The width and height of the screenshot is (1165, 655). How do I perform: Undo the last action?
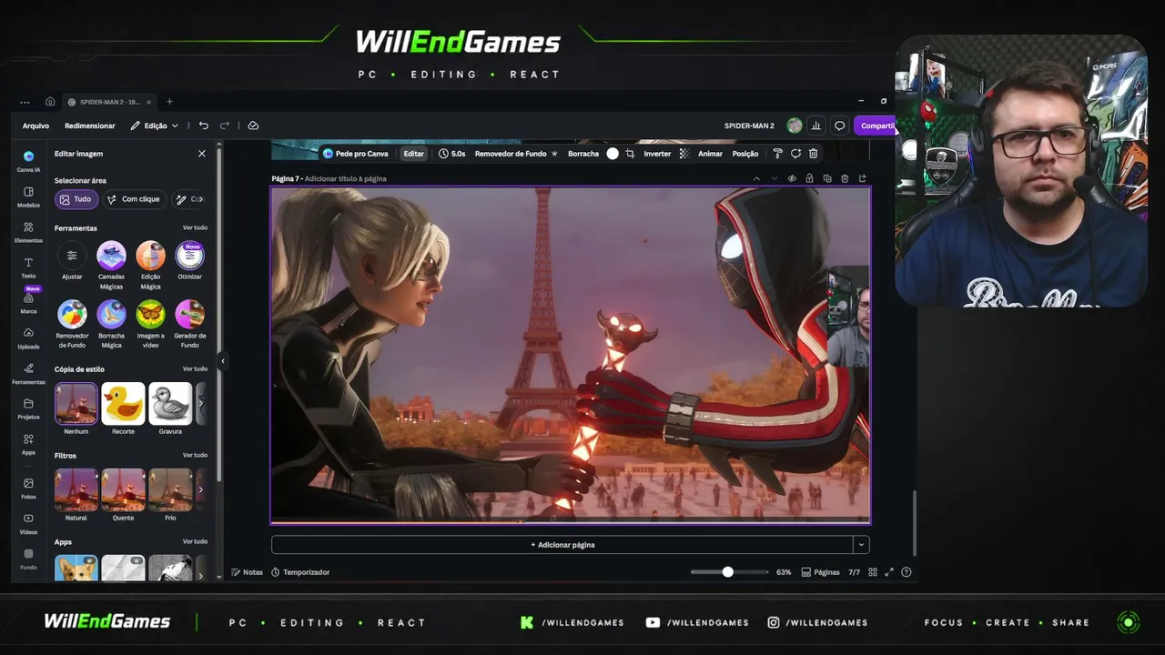[x=204, y=126]
